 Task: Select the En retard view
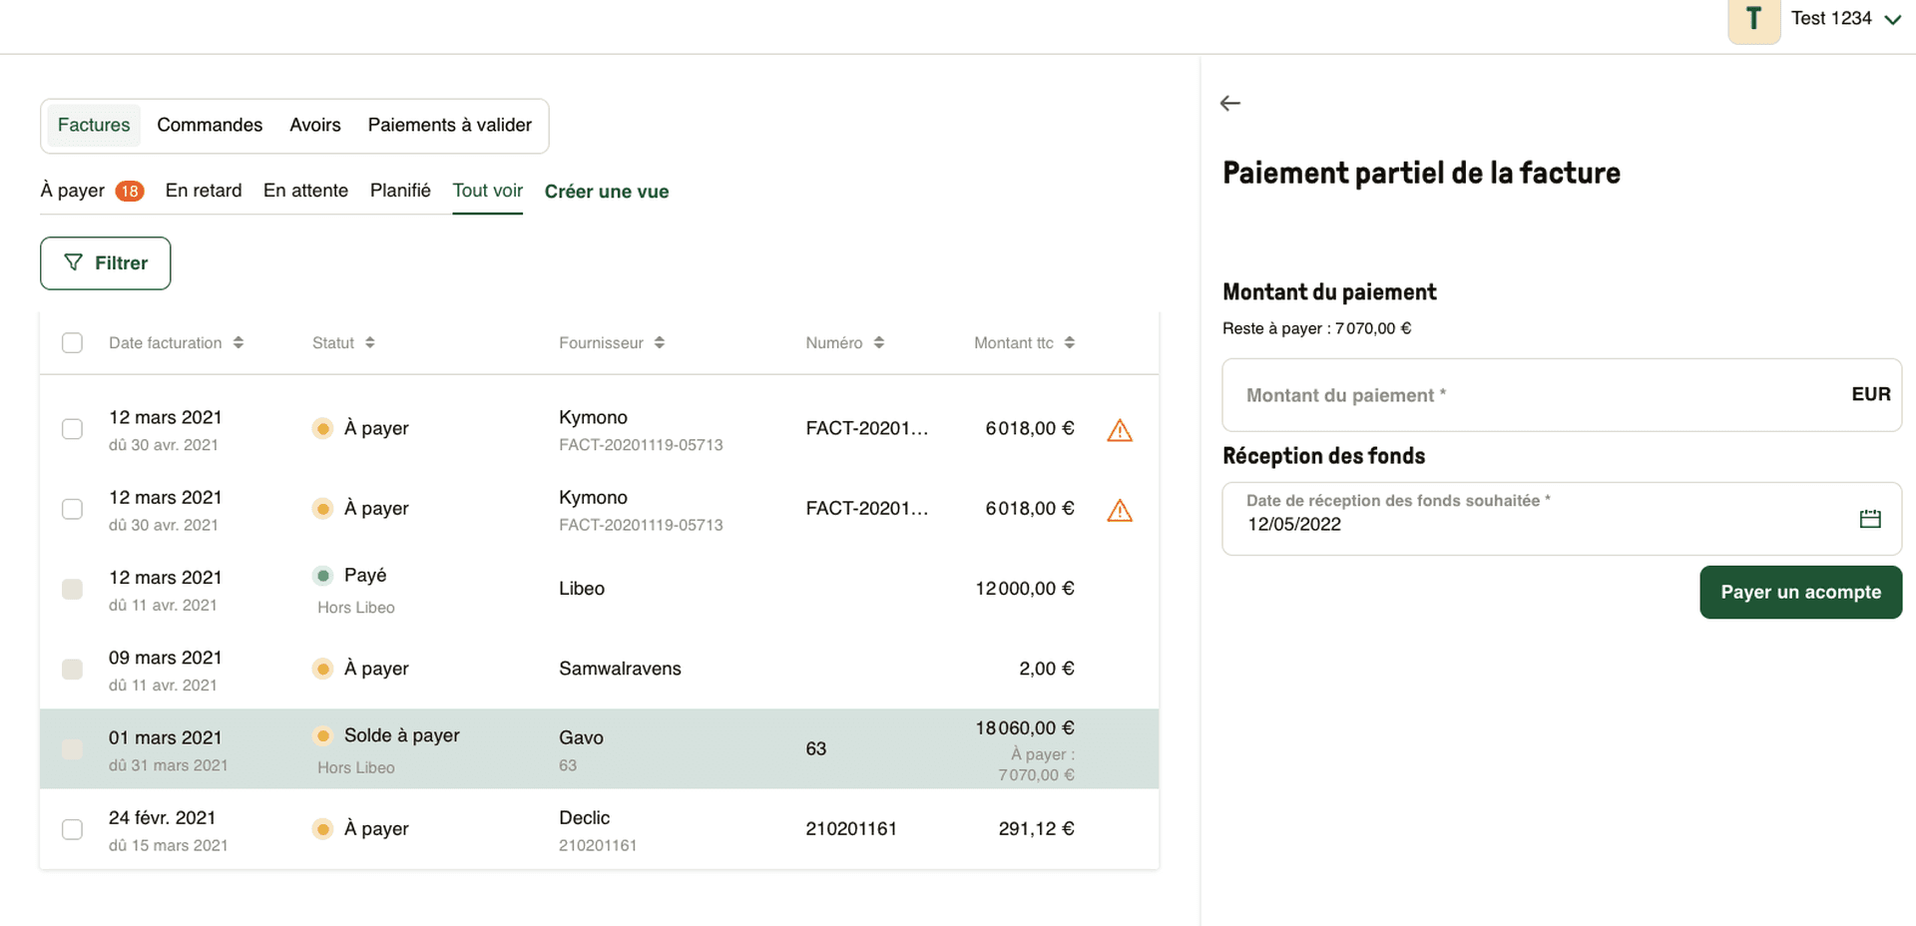(204, 191)
